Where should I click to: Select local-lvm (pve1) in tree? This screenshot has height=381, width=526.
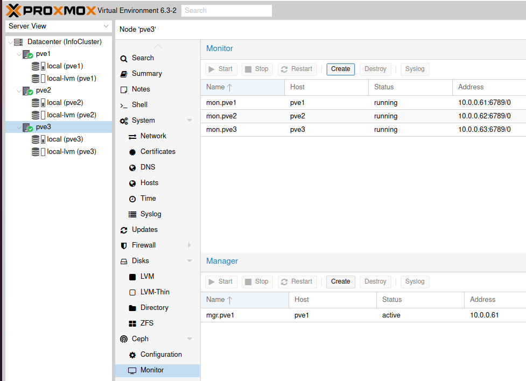tap(59, 79)
